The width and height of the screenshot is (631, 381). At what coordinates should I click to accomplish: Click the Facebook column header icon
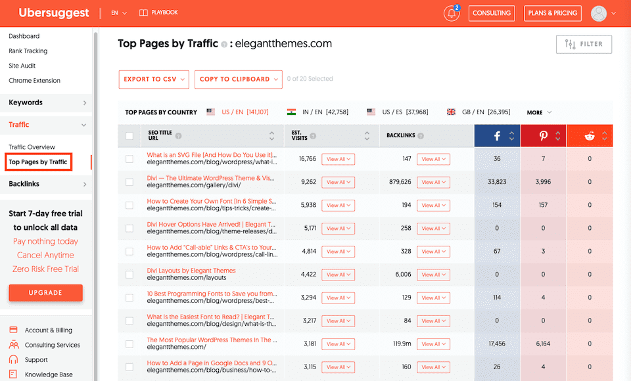[496, 136]
